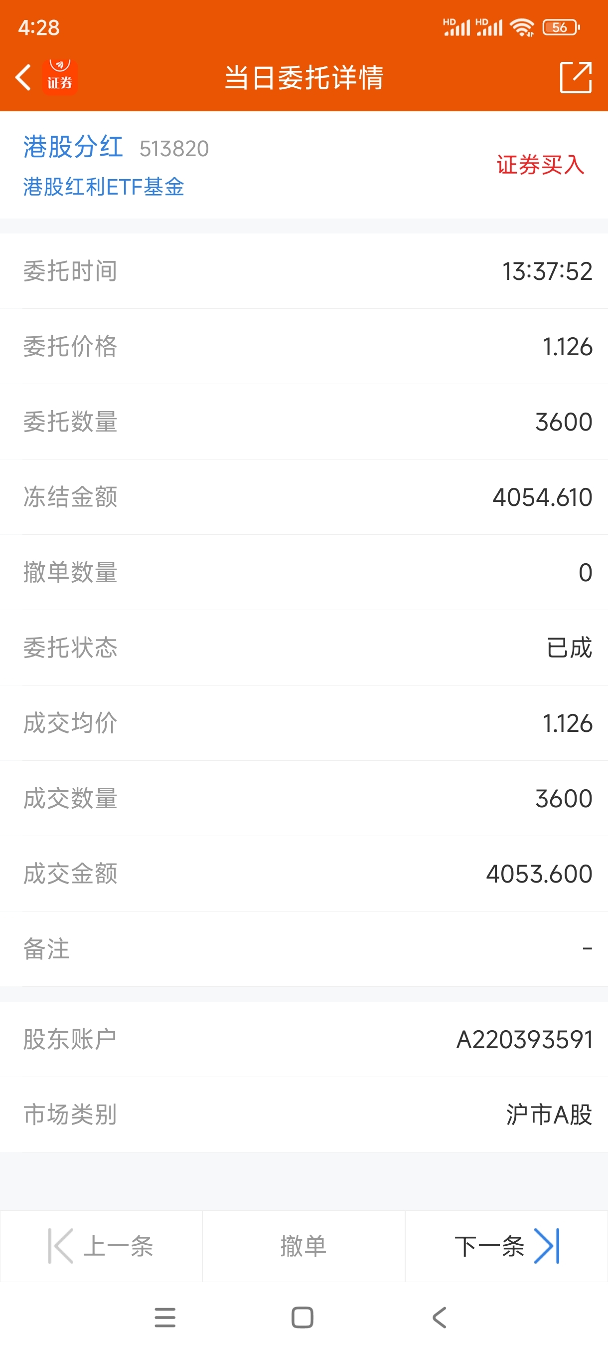608x1353 pixels.
Task: Tap the 撤单 cancel order button
Action: tap(303, 1246)
